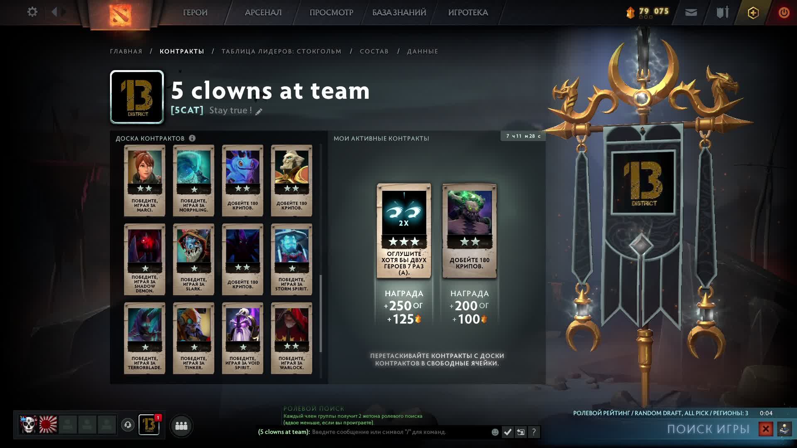The height and width of the screenshot is (448, 797).
Task: Switch to the Арсенал menu tab
Action: 263,12
